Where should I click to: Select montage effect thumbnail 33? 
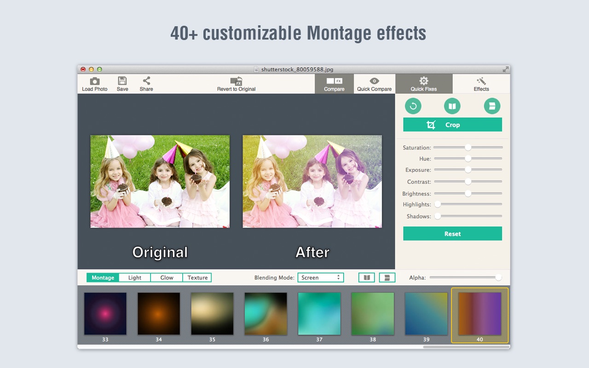coord(105,314)
